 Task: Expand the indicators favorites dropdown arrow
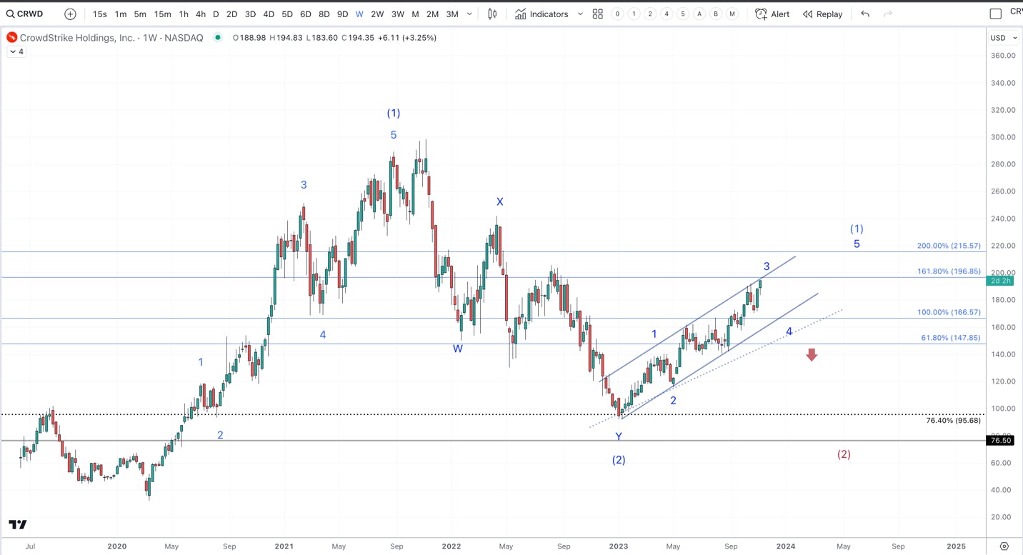580,14
